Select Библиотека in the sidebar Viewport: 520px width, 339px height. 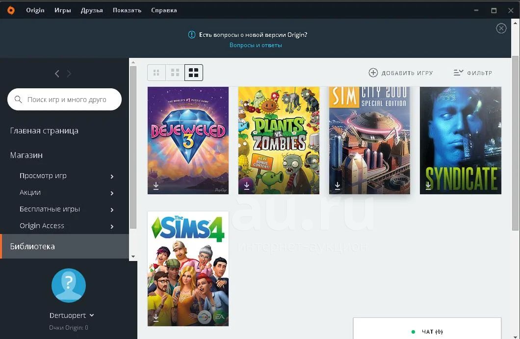click(65, 246)
